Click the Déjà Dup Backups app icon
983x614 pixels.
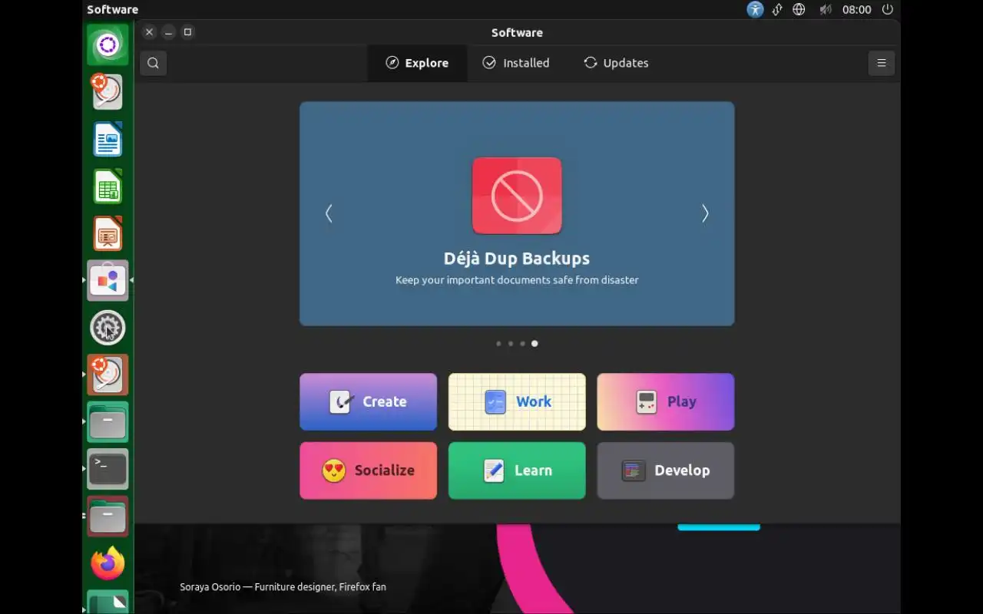517,196
